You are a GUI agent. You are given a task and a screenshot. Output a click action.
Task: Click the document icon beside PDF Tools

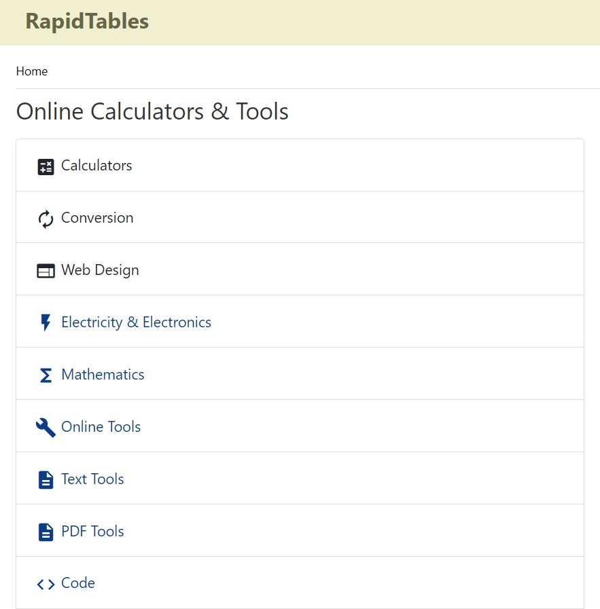46,532
